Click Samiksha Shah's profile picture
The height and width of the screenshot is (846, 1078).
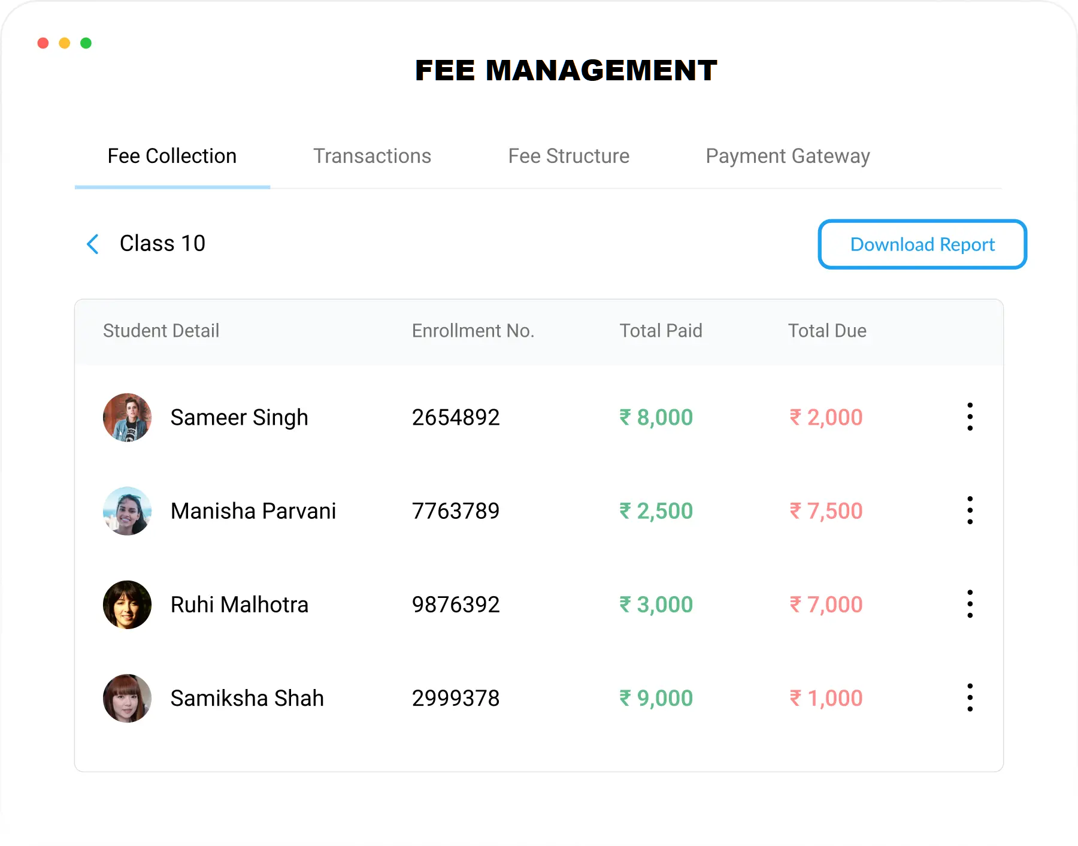pyautogui.click(x=127, y=698)
